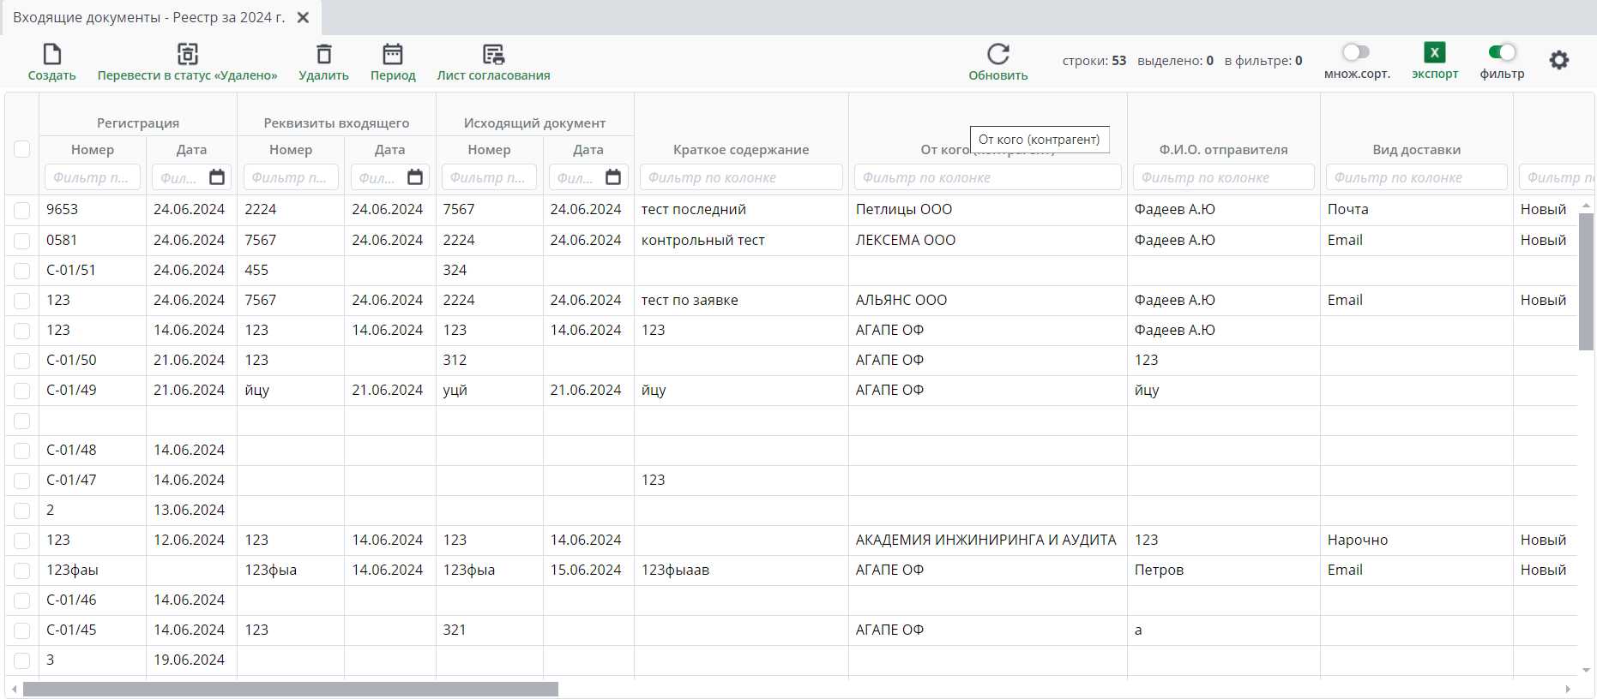The height and width of the screenshot is (699, 1597).
Task: Focus Вид доставки filter field
Action: click(1417, 177)
